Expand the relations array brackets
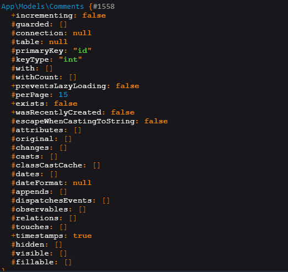 [73, 218]
